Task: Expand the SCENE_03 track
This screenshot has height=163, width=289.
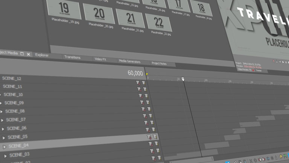Action: [5, 156]
